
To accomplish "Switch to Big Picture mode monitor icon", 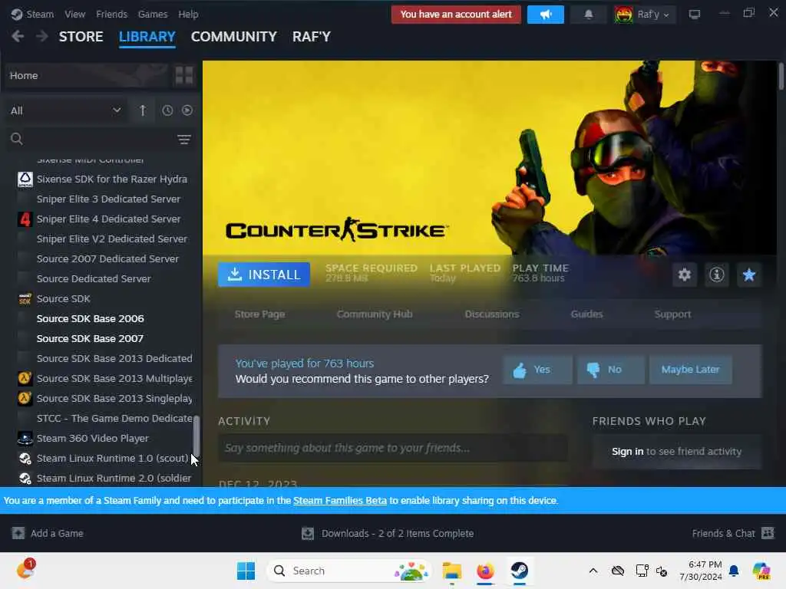I will click(694, 15).
